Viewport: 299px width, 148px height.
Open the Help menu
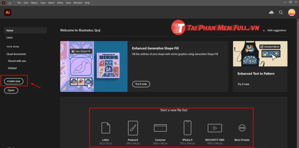87,3
